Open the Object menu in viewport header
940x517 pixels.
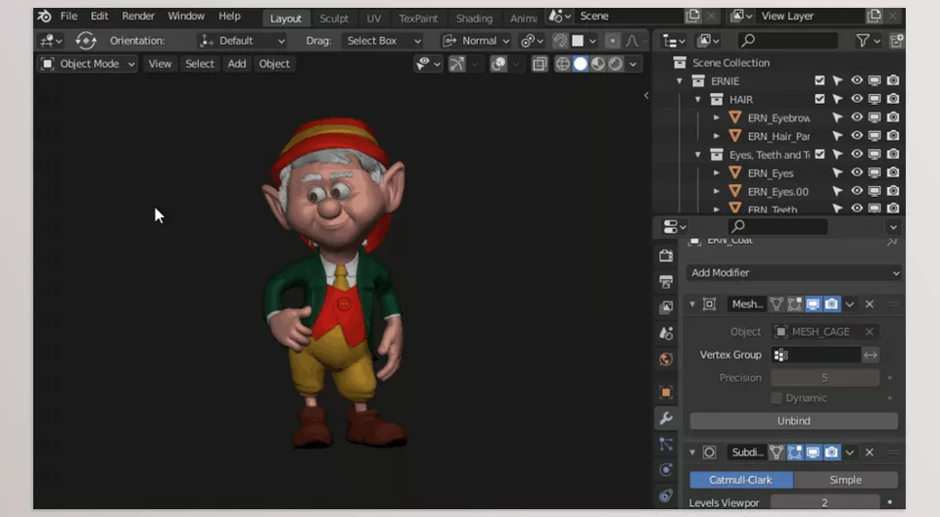coord(274,64)
